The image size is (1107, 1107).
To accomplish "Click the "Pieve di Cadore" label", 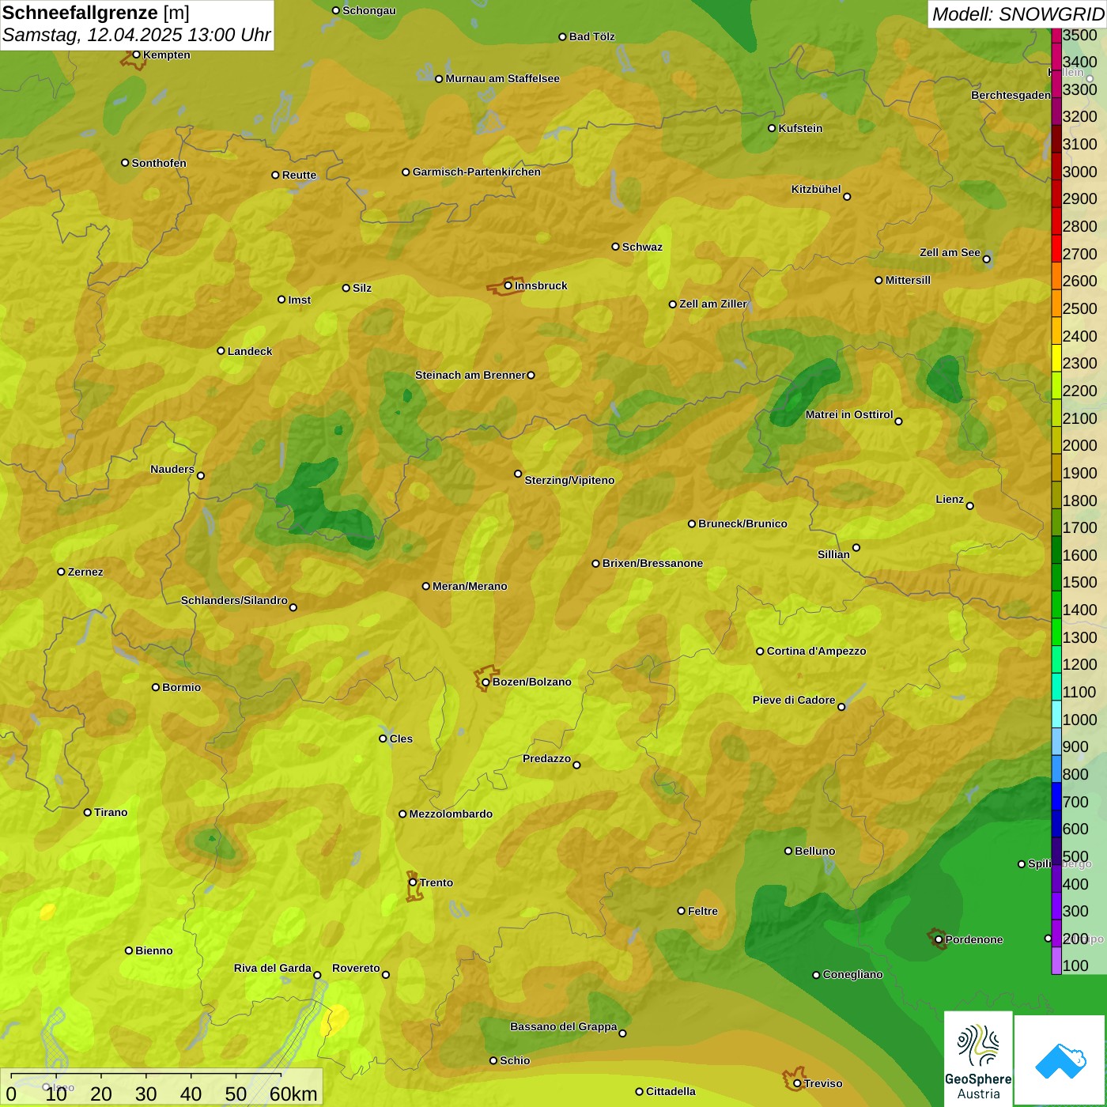I will click(794, 700).
